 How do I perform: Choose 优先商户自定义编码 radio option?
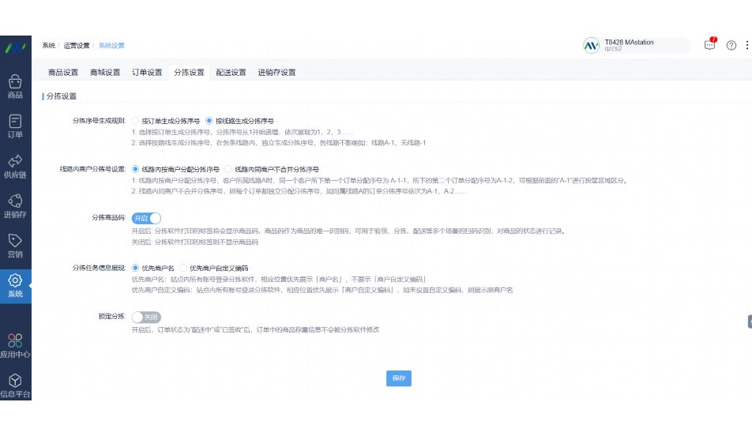[184, 268]
